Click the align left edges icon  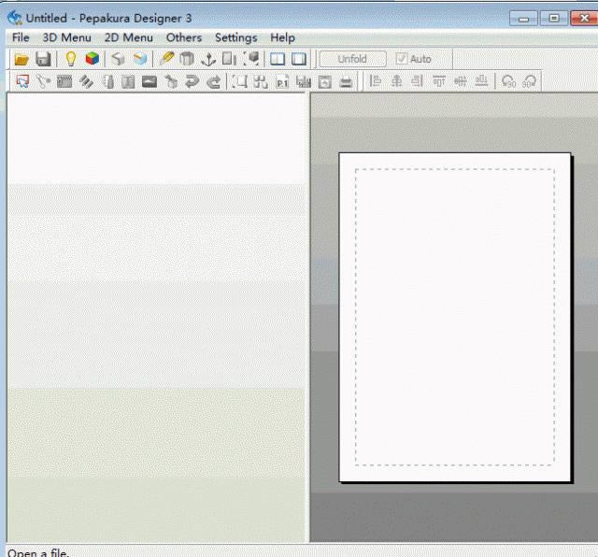[376, 82]
